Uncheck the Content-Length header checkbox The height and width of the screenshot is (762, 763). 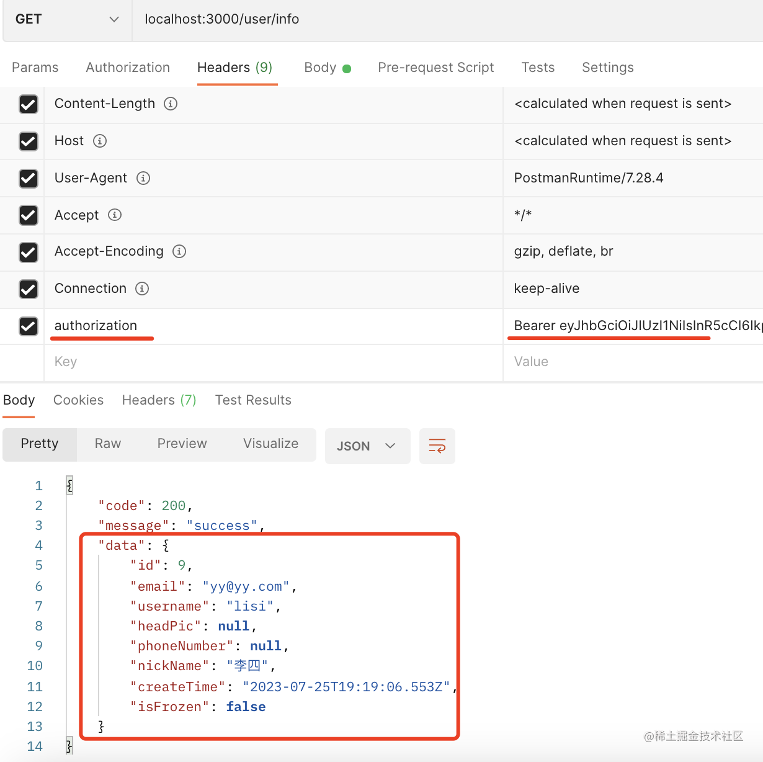(x=29, y=104)
